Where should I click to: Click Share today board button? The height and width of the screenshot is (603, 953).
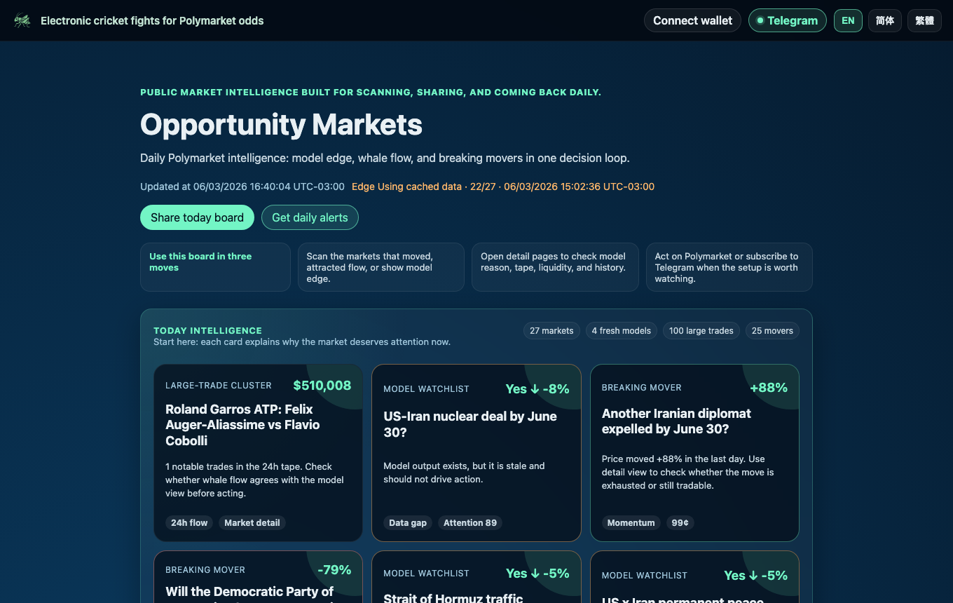(x=197, y=217)
